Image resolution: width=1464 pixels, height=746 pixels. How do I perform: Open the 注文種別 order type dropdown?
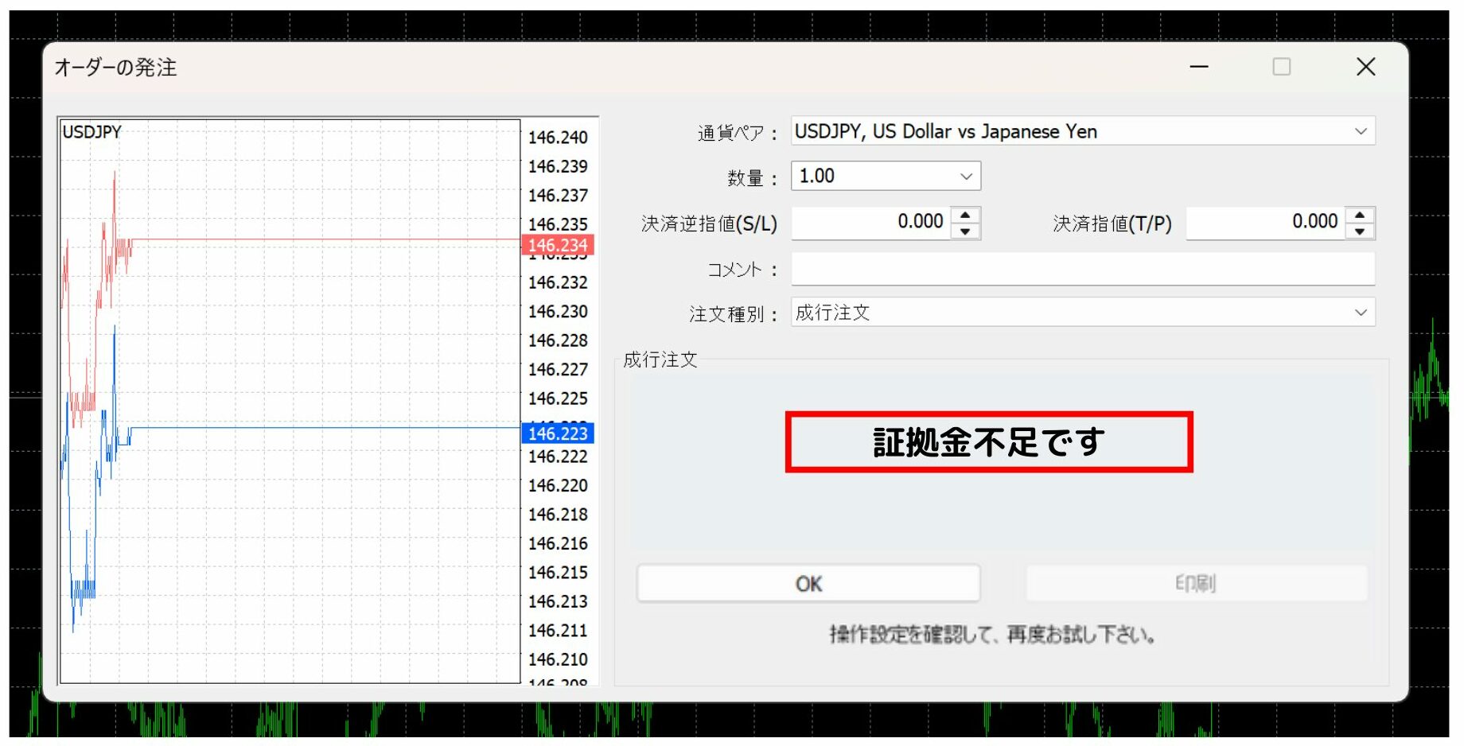pos(1360,313)
